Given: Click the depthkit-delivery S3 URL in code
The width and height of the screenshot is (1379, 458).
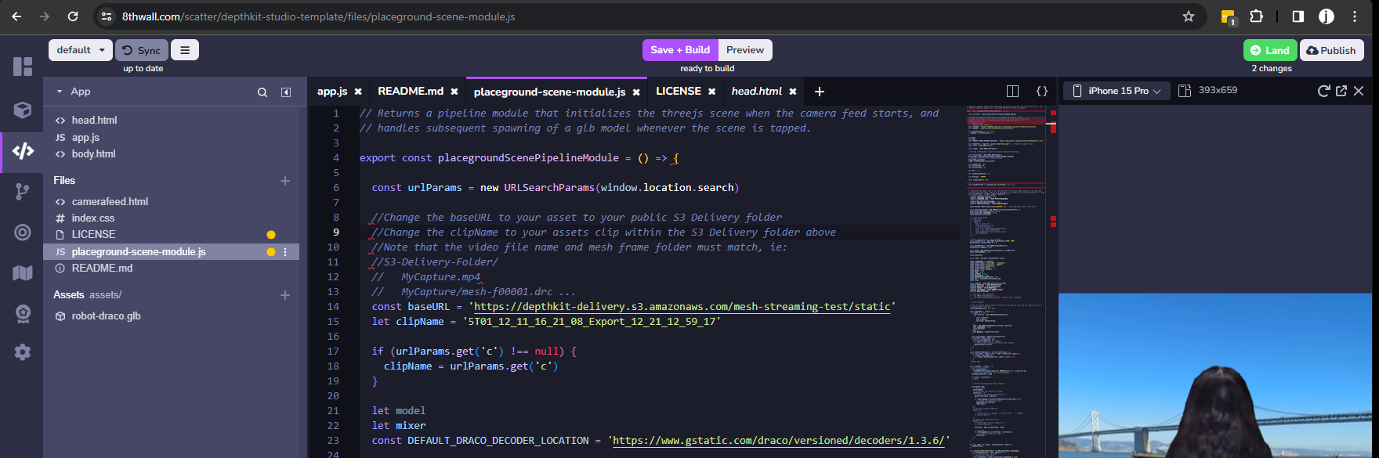Looking at the screenshot, I should 682,307.
